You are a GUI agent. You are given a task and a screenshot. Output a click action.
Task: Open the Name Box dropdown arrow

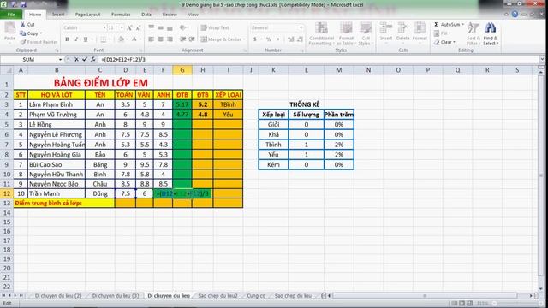tap(60, 60)
